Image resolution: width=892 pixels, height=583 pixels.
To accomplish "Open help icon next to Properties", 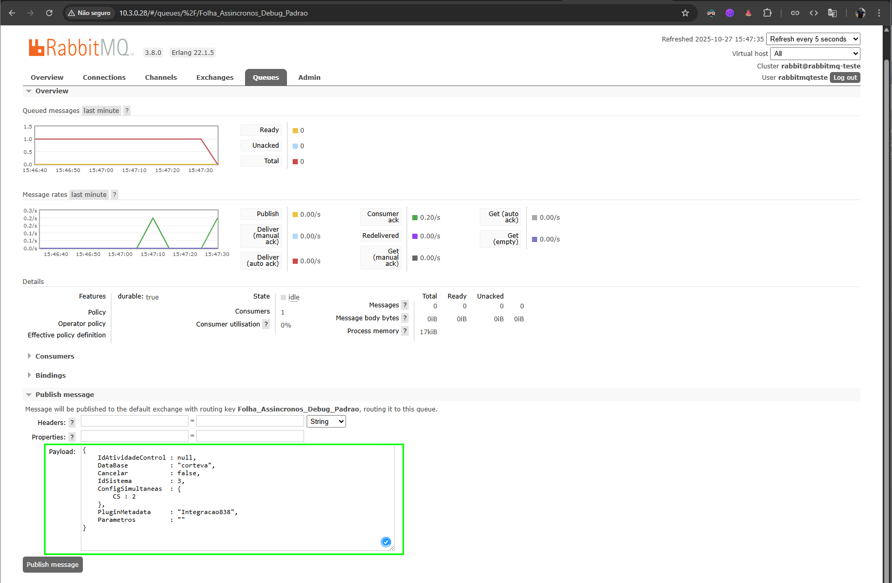I will [x=72, y=437].
